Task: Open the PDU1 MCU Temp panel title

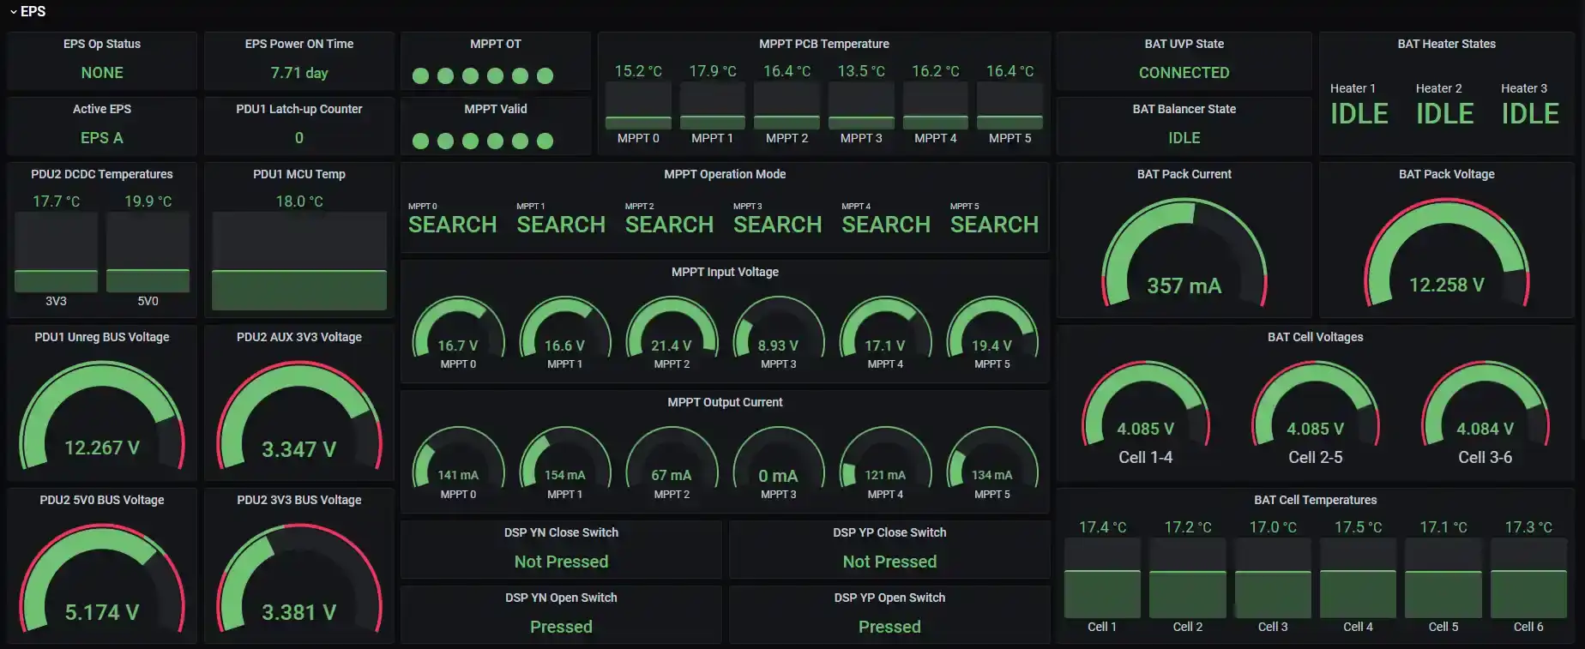Action: [299, 174]
